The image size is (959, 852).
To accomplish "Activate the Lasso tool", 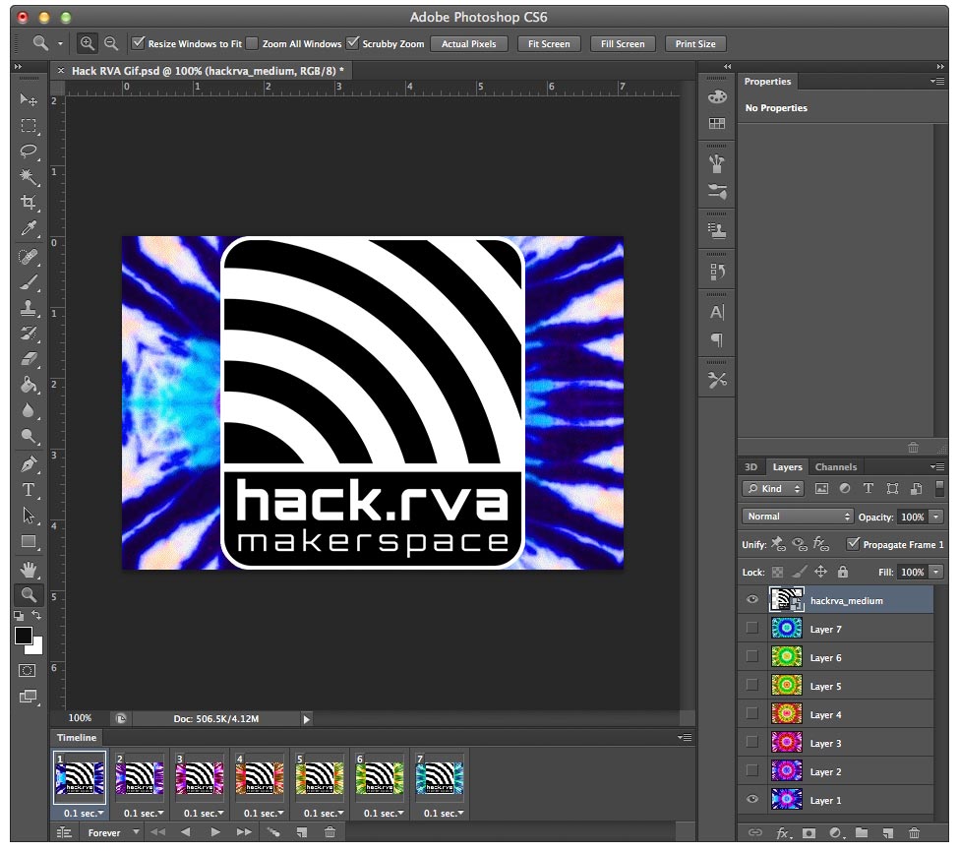I will [x=29, y=151].
